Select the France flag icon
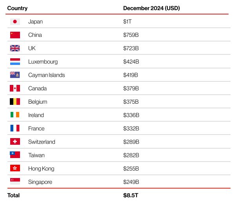The image size is (236, 205). click(x=15, y=128)
